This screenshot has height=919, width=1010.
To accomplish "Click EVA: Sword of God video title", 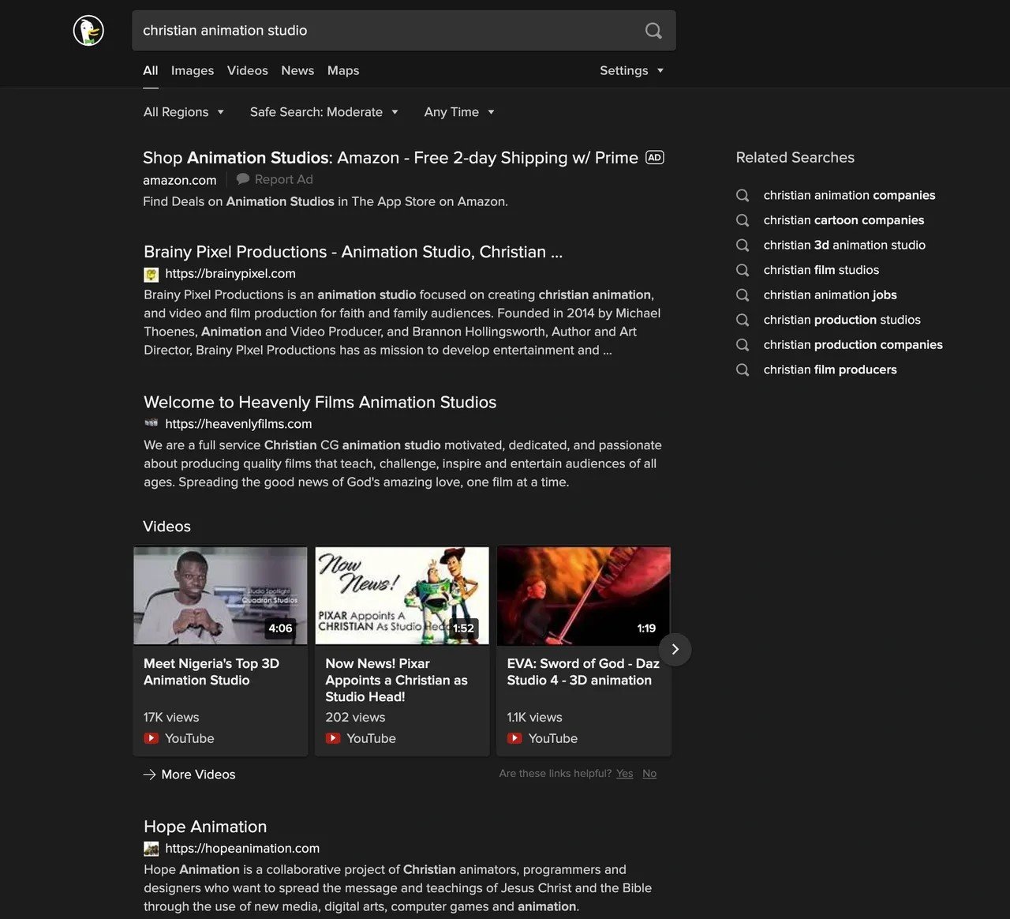I will coord(583,672).
